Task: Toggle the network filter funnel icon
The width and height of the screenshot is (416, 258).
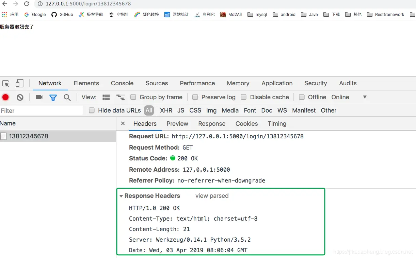Action: [53, 98]
